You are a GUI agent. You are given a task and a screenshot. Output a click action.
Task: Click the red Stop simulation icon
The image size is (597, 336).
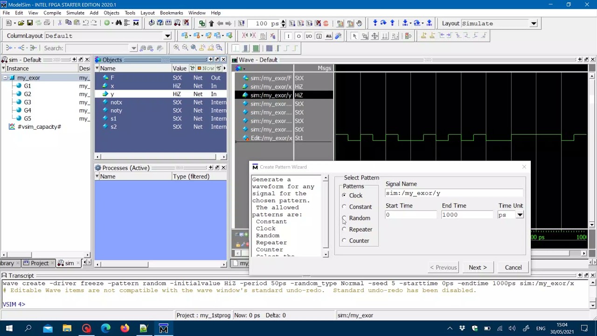[326, 23]
